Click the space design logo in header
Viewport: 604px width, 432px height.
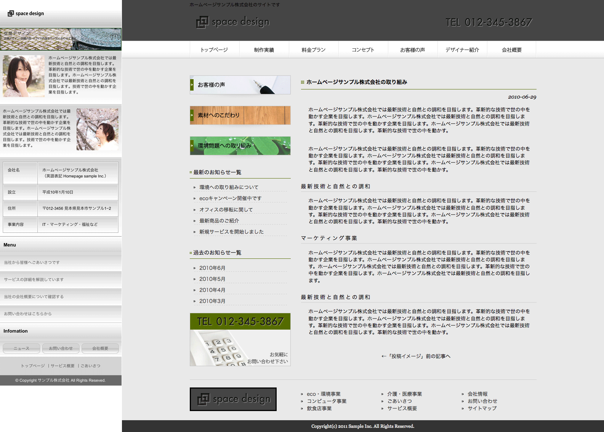pos(233,22)
